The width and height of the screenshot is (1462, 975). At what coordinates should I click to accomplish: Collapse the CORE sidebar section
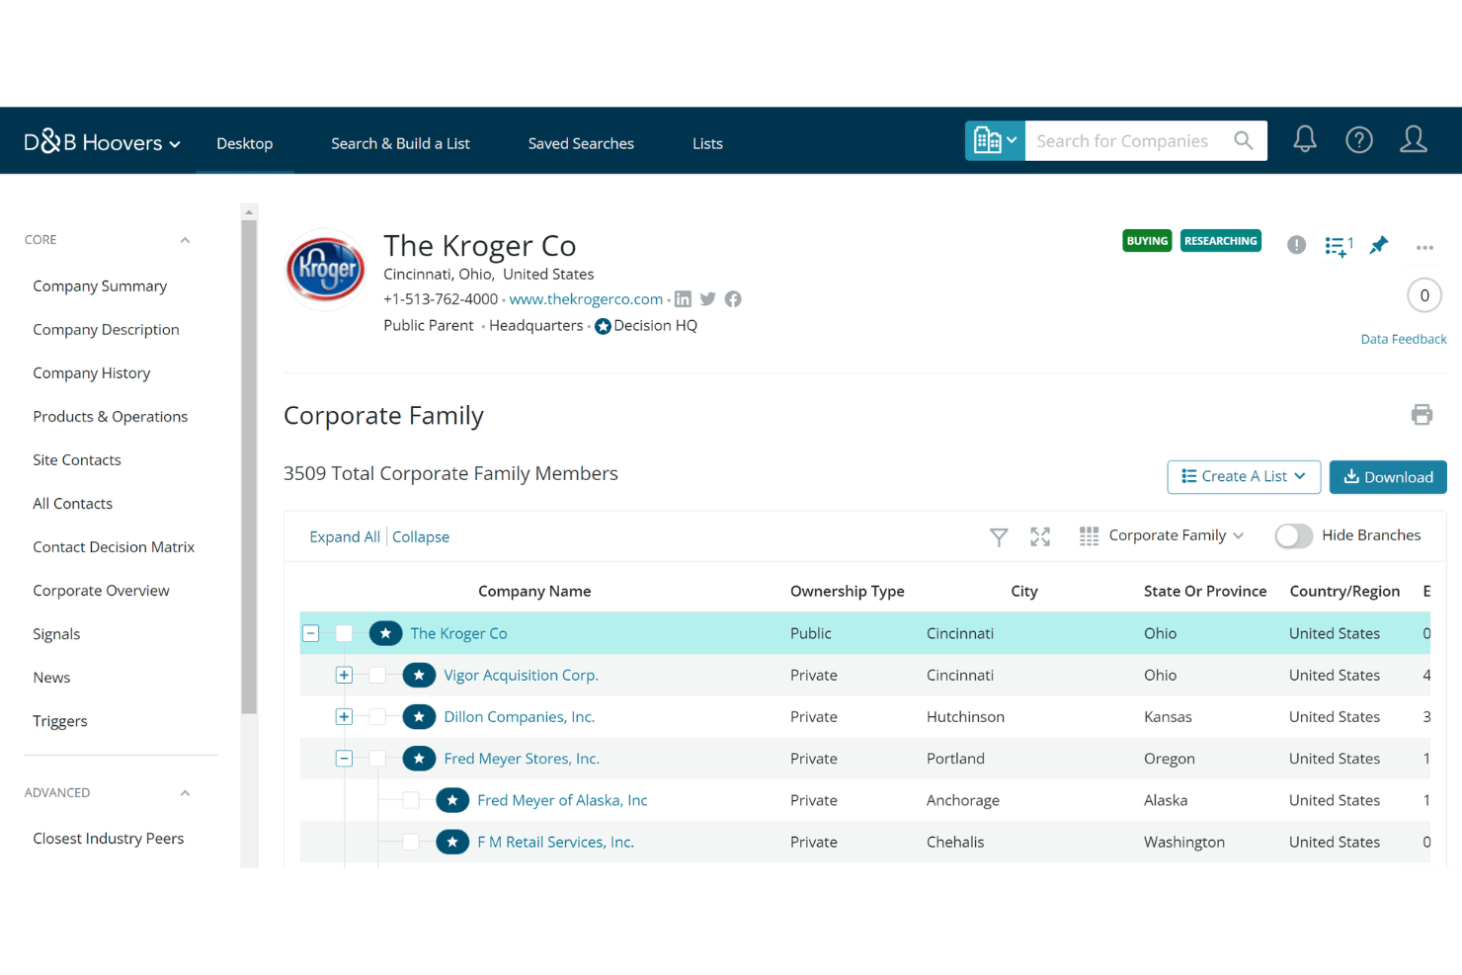(x=185, y=240)
